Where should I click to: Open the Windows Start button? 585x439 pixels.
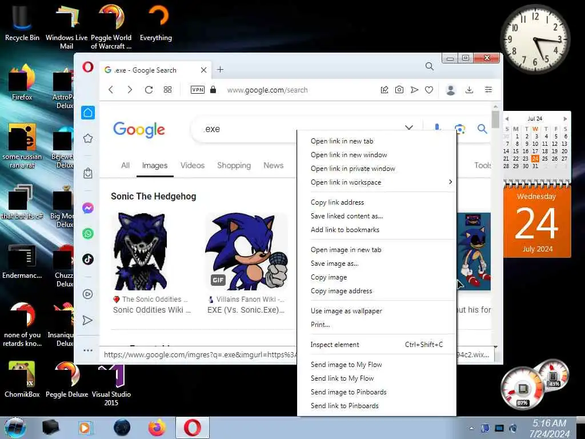[x=15, y=428]
